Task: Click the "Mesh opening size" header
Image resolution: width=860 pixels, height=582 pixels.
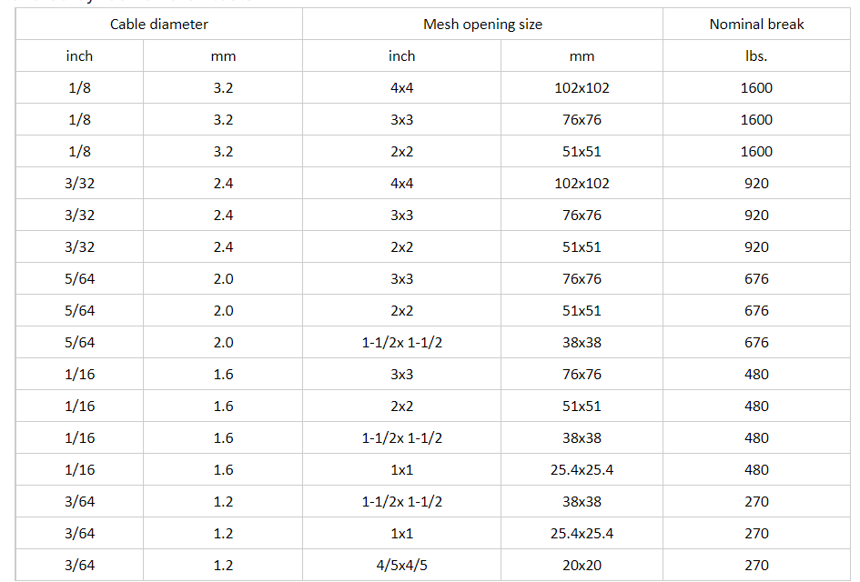Action: [482, 25]
